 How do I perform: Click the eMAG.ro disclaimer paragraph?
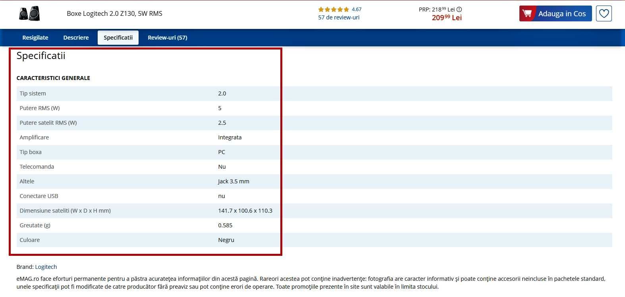[311, 283]
